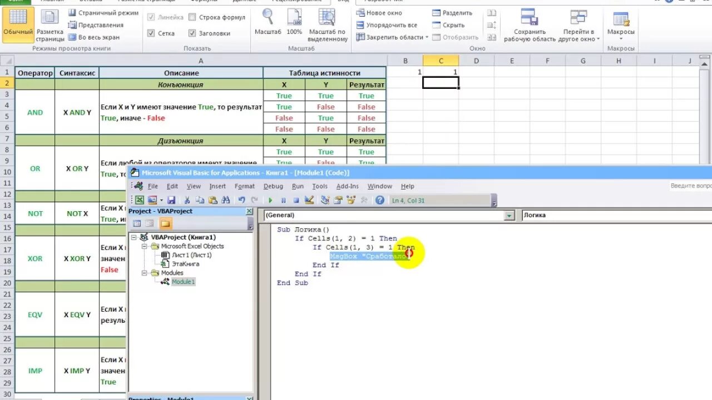Click View Code icon in Project panel
The width and height of the screenshot is (712, 400).
click(137, 223)
